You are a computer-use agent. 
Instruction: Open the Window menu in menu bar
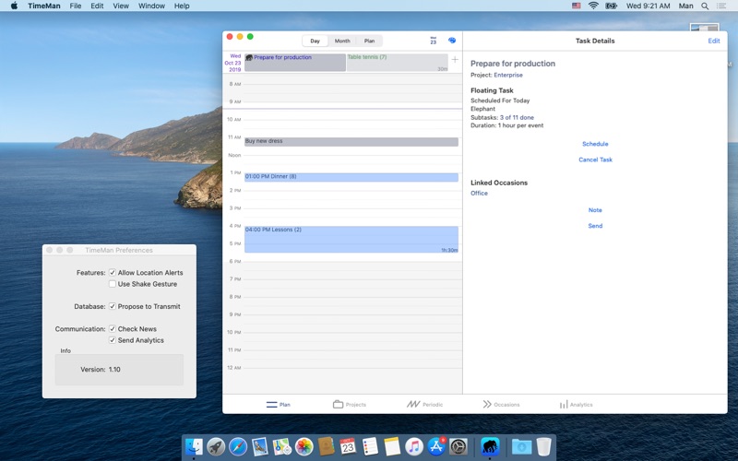tap(151, 6)
